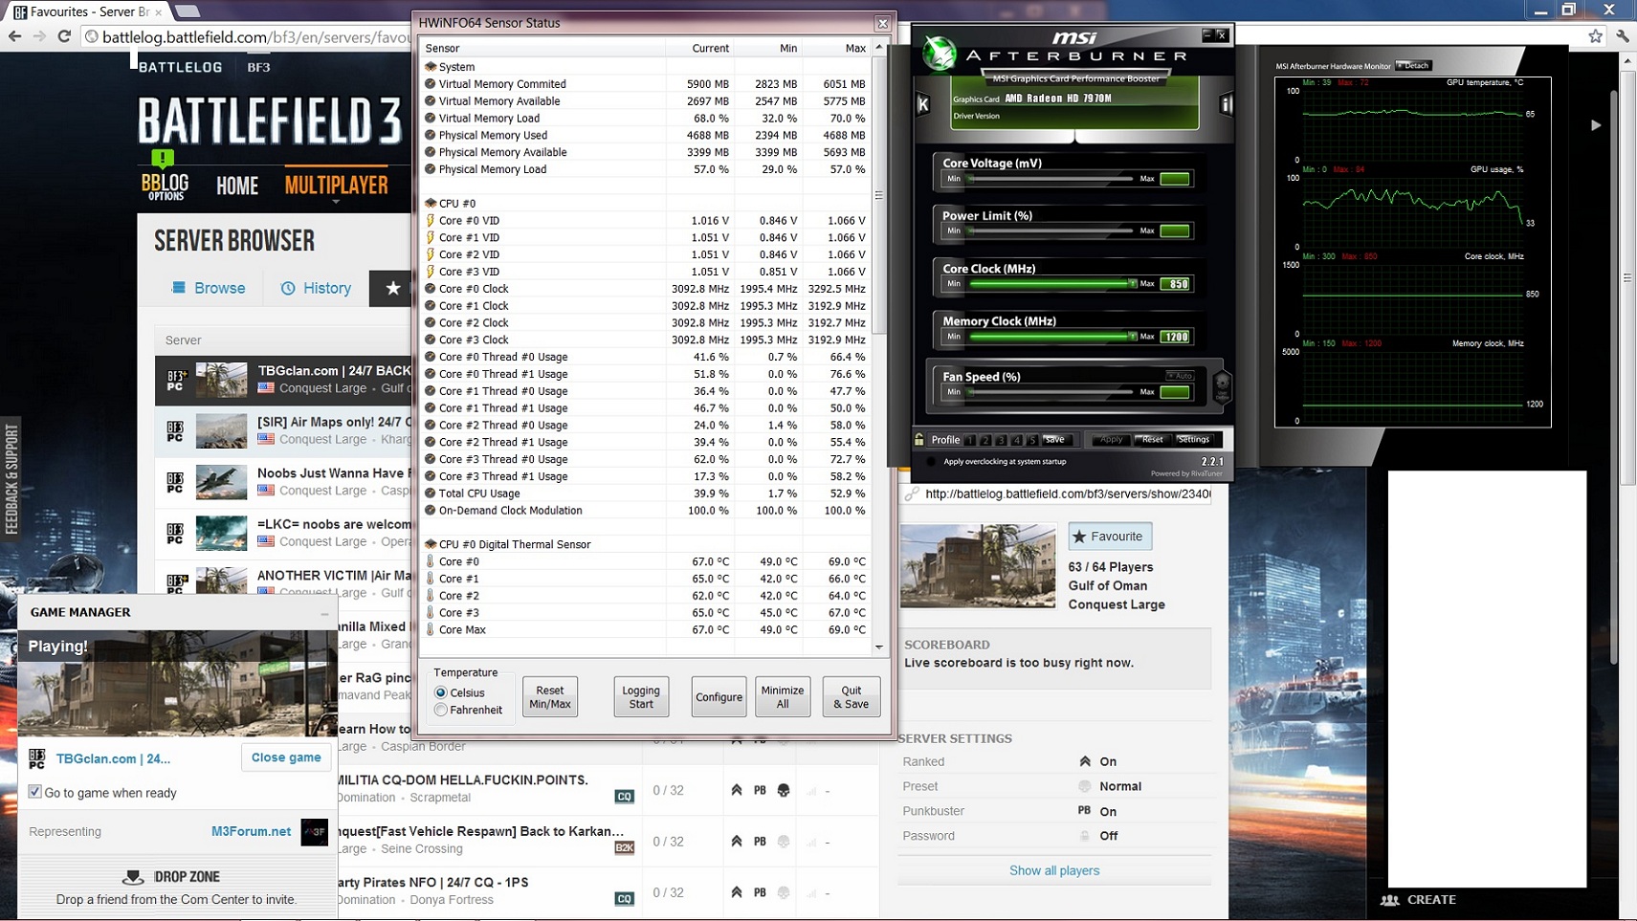The width and height of the screenshot is (1637, 921).
Task: Minimize the Game Manager panel
Action: coord(324,613)
